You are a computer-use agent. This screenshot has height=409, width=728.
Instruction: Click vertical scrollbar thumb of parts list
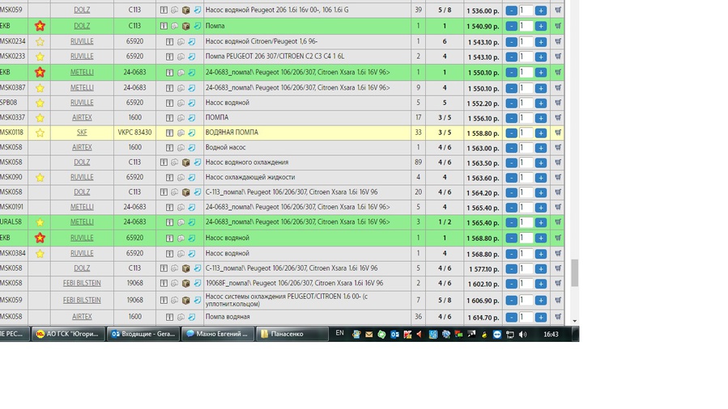coord(575,273)
